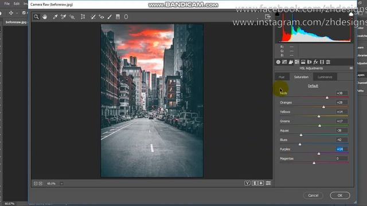Switch to the Luminance tab
Screen dimensions: 367x206
325,77
